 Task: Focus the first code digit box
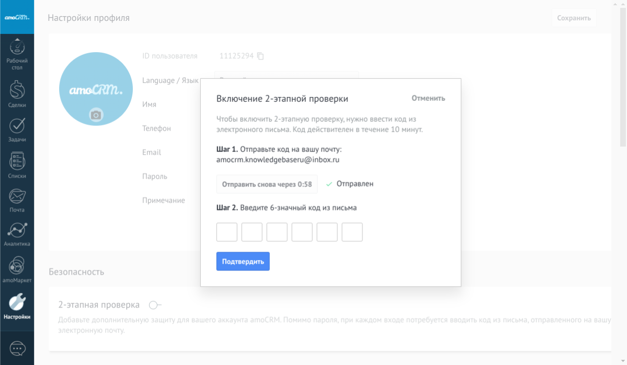coord(227,232)
